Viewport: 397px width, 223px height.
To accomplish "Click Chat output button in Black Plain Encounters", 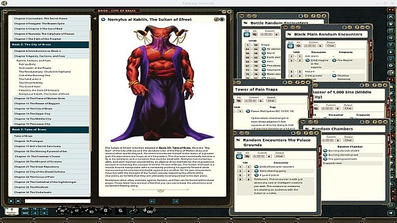I will pos(331,46).
